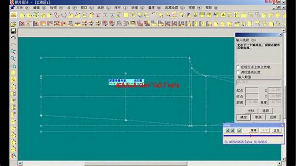Image resolution: width=296 pixels, height=166 pixels.
Task: Open the 编辑 menu
Action: pyautogui.click(x=40, y=8)
